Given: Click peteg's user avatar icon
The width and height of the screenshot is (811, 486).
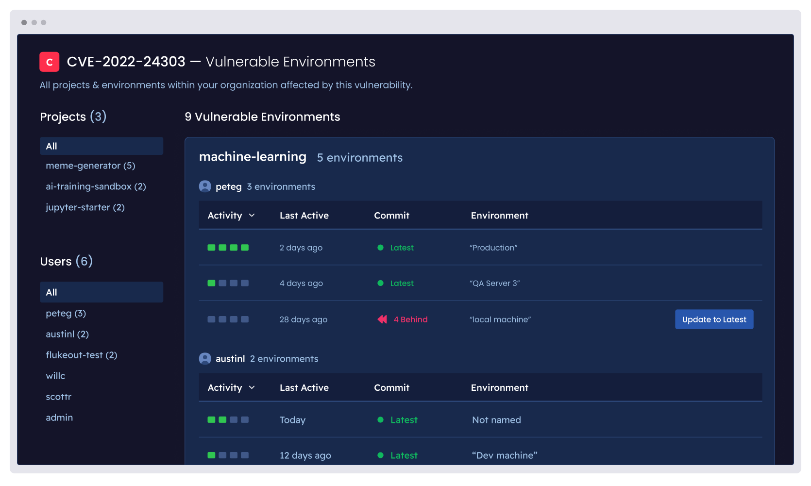Looking at the screenshot, I should 205,186.
